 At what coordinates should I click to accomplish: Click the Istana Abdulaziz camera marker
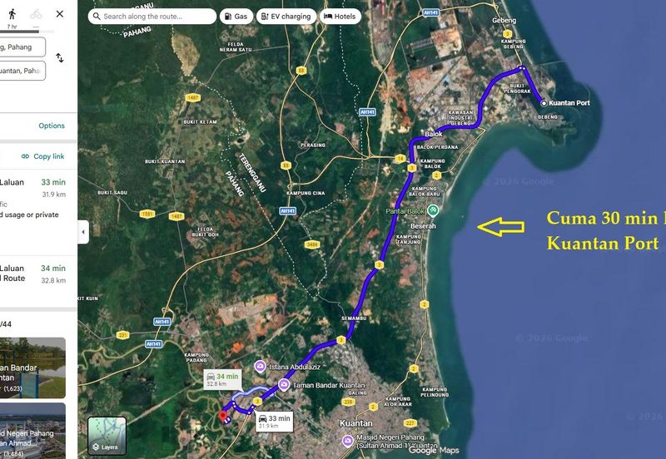pyautogui.click(x=260, y=366)
